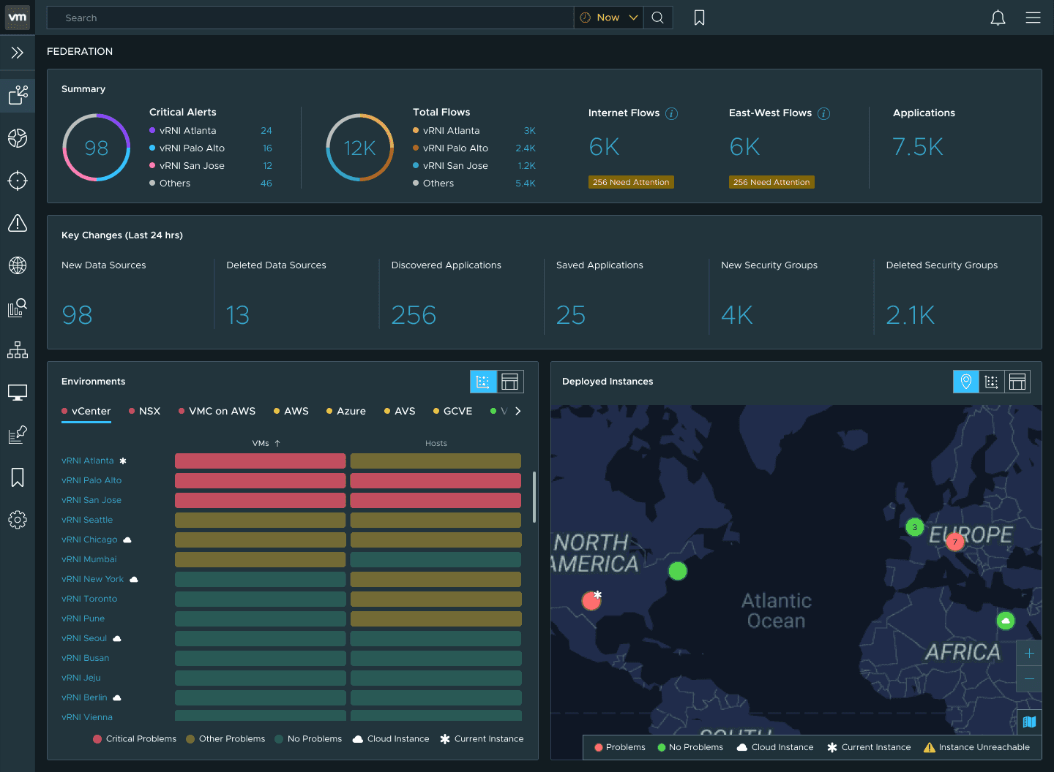Image resolution: width=1054 pixels, height=772 pixels.
Task: Click the top bar bookmark icon
Action: tap(700, 18)
